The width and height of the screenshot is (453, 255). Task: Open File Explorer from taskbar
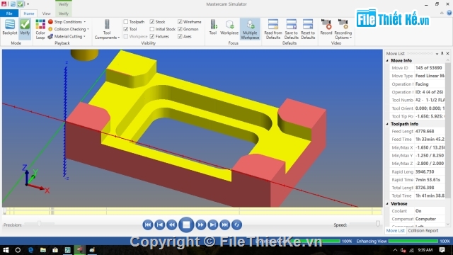pos(43,250)
